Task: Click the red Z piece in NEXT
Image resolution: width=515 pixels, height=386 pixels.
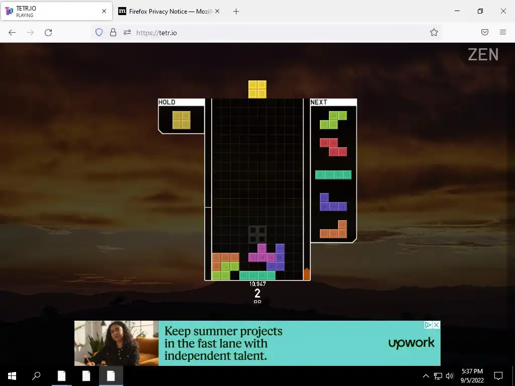Action: pos(333,147)
